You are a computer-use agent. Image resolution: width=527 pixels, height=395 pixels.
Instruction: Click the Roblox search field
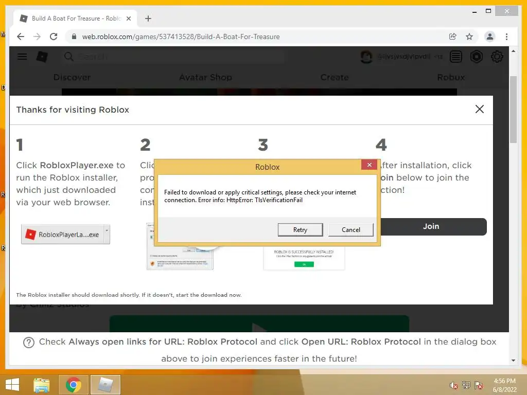(173, 57)
